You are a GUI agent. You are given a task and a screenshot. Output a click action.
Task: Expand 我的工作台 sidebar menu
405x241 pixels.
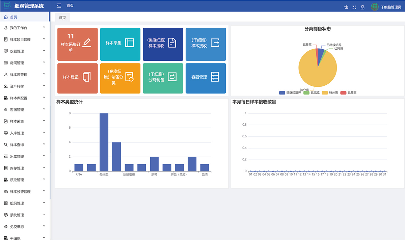click(x=25, y=28)
